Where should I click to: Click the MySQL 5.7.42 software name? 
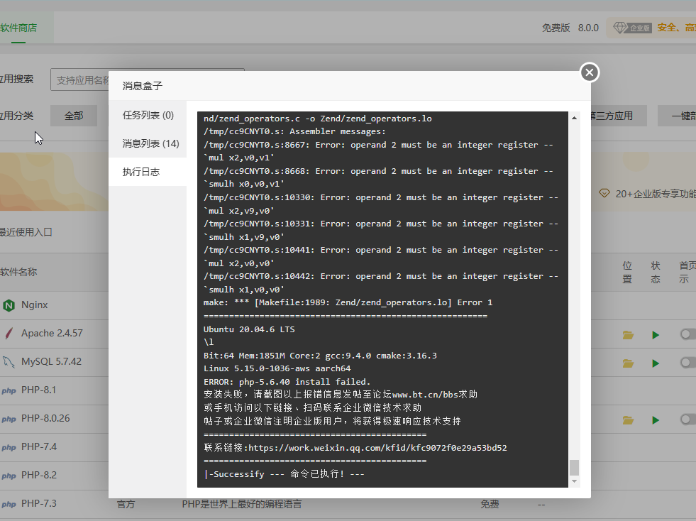[x=51, y=361]
